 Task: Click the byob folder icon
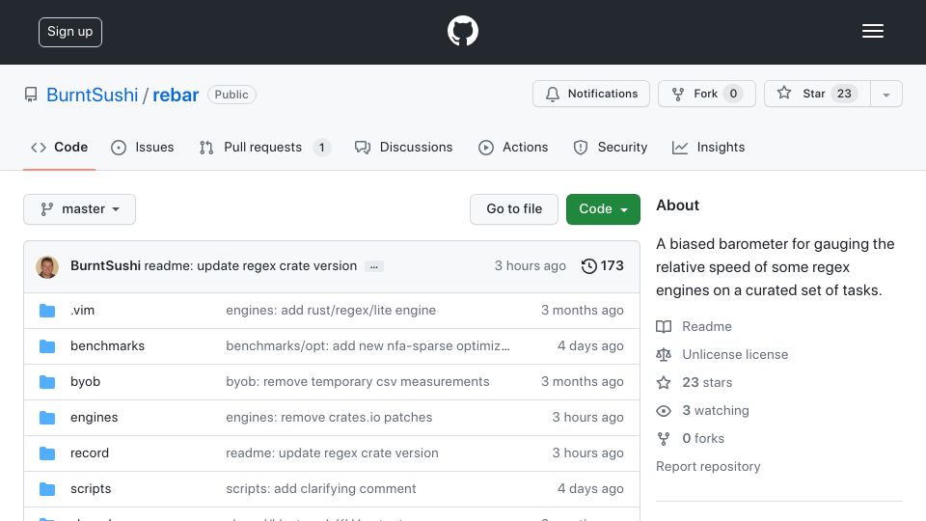47,382
